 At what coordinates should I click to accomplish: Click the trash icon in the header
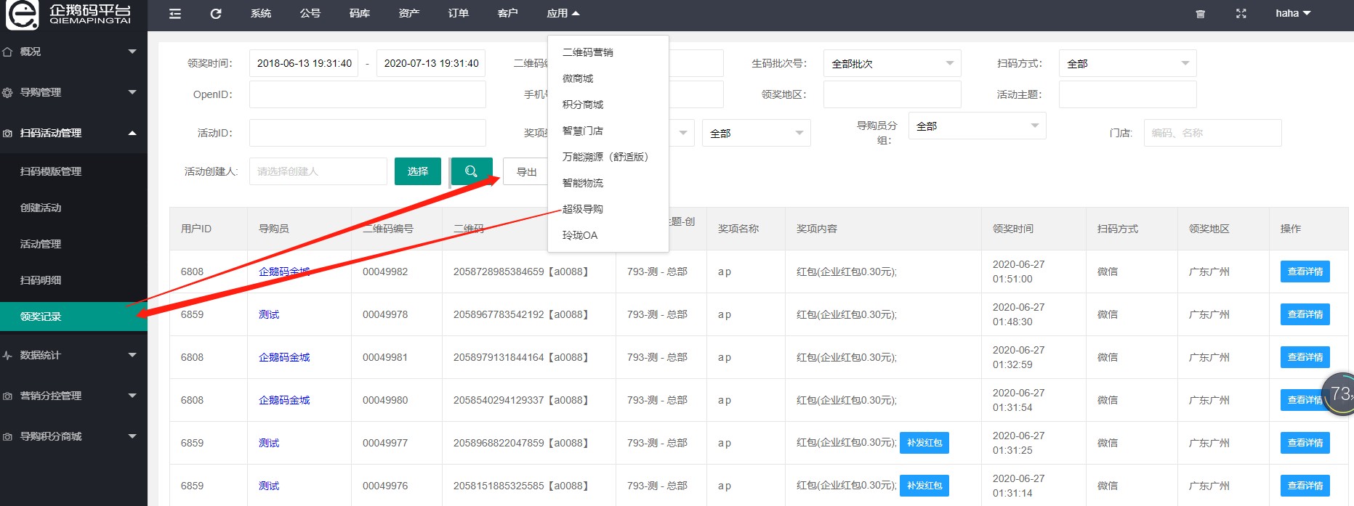[x=1201, y=14]
